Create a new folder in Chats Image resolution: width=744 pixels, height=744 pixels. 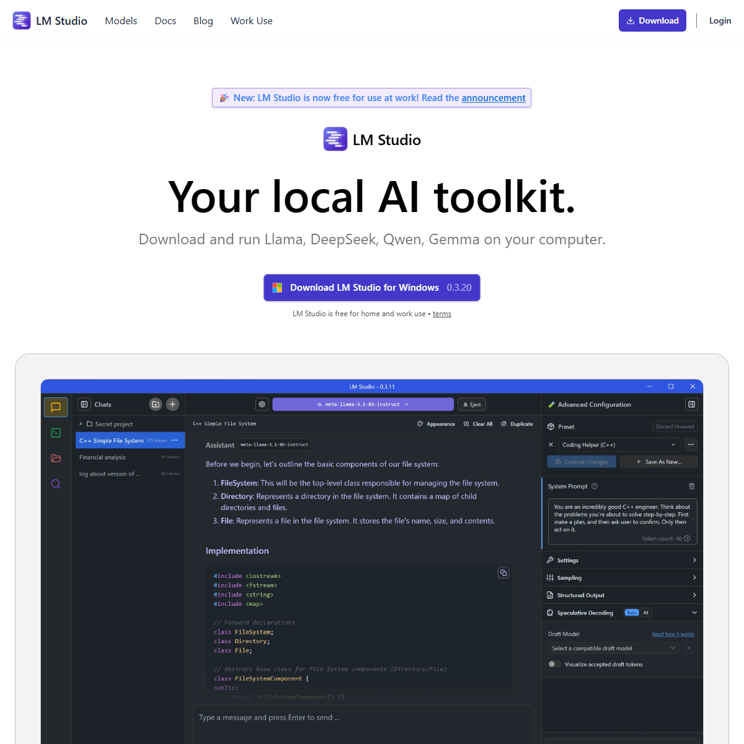156,404
